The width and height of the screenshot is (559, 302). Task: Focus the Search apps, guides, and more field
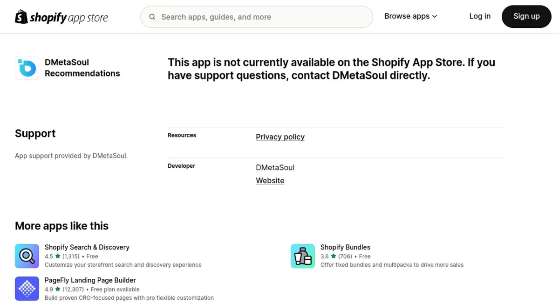click(x=257, y=17)
